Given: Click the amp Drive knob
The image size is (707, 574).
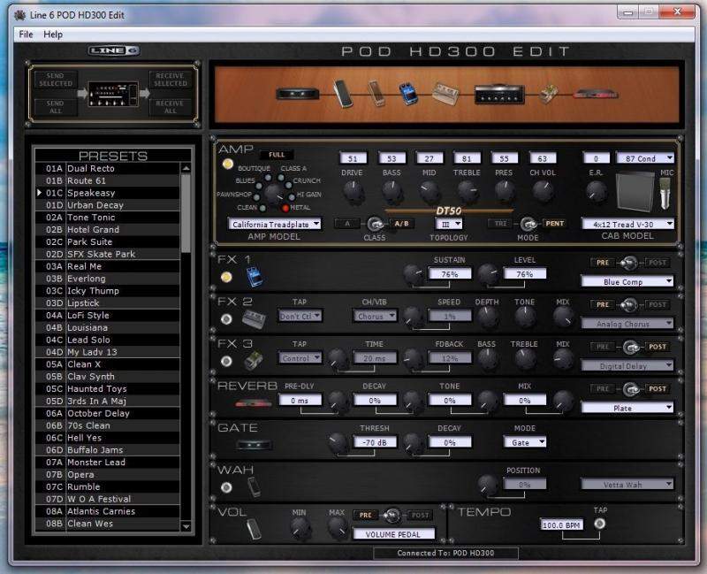Looking at the screenshot, I should (353, 188).
